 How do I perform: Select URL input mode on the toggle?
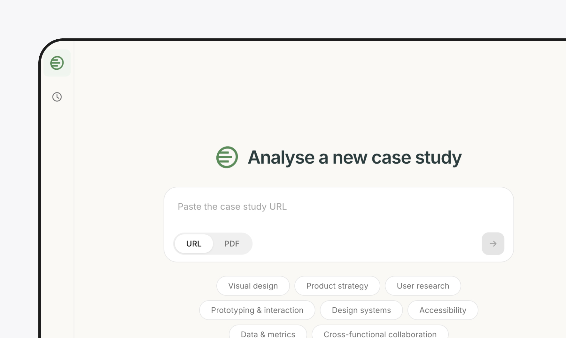point(193,243)
